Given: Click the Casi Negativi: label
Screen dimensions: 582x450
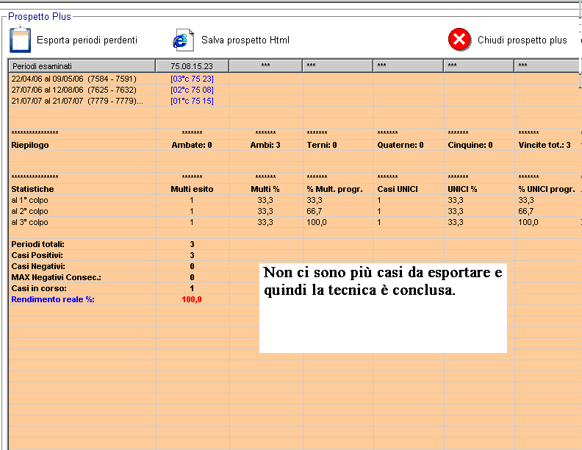Looking at the screenshot, I should 38,267.
